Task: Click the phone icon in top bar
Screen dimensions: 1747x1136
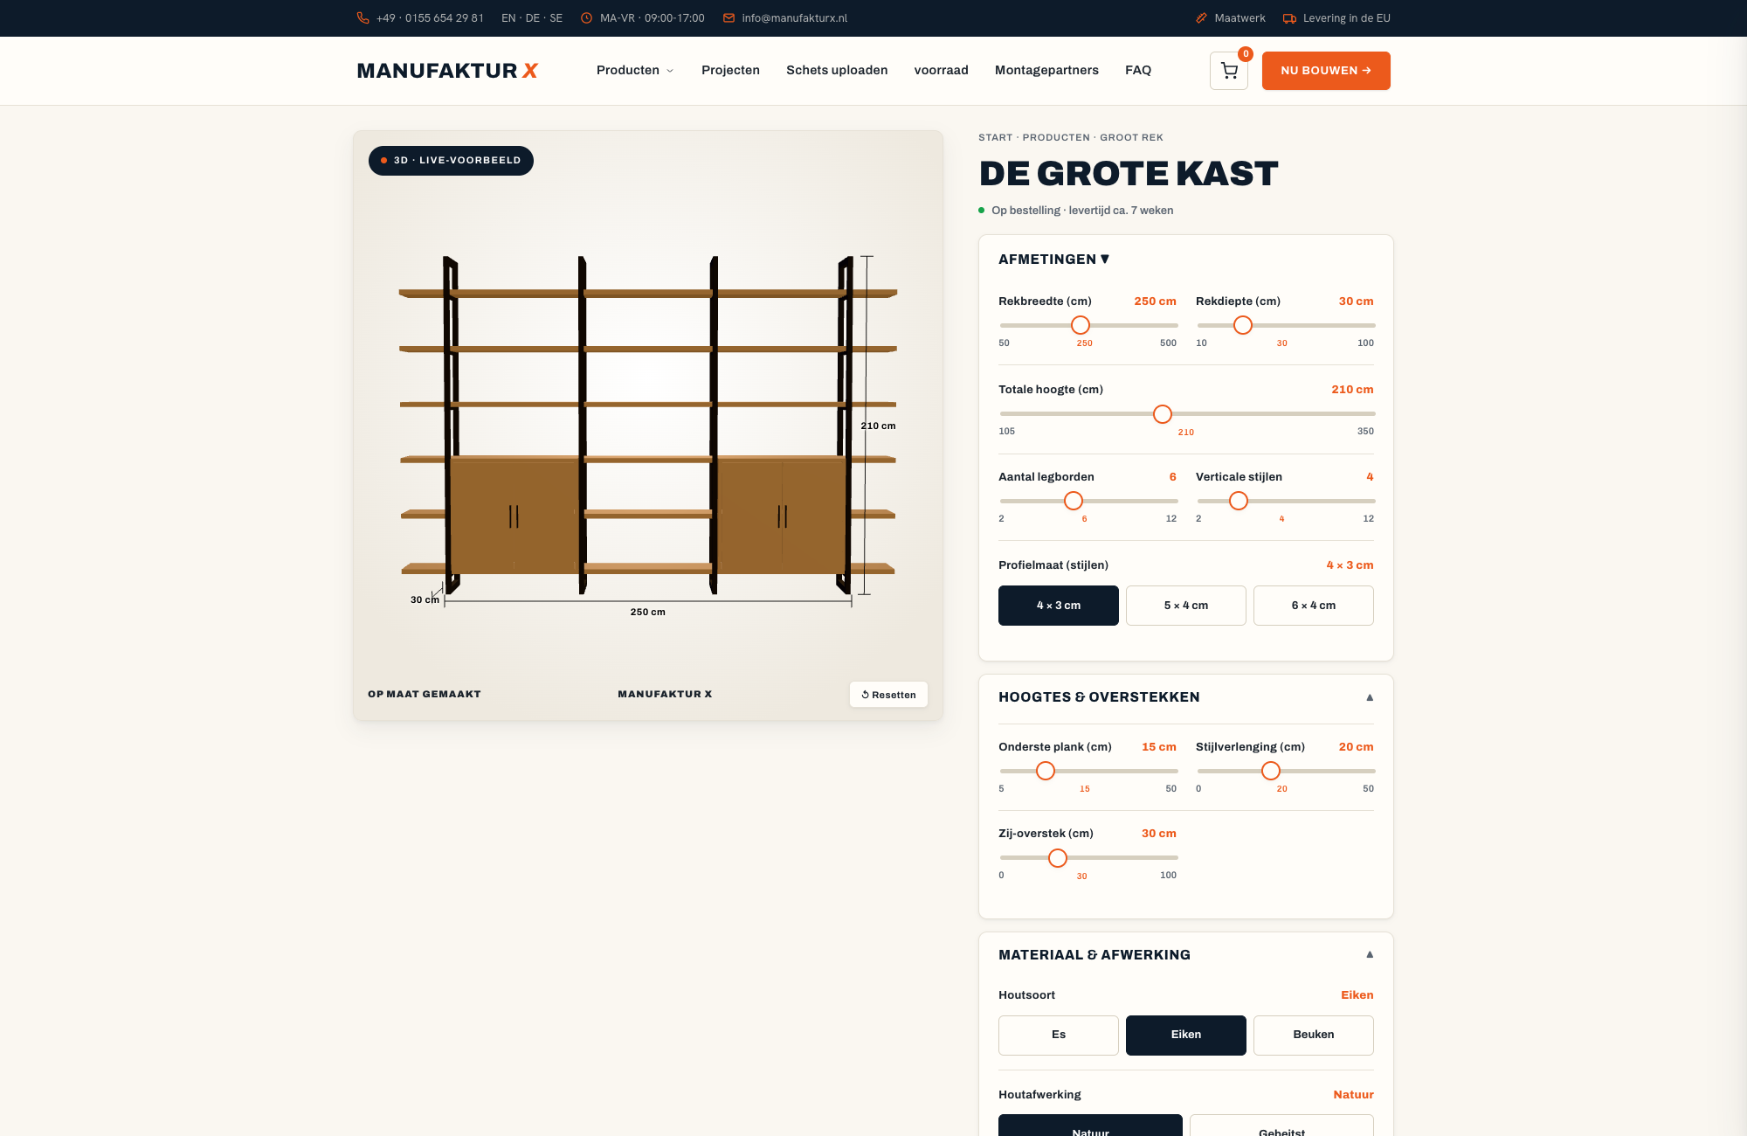Action: [363, 18]
